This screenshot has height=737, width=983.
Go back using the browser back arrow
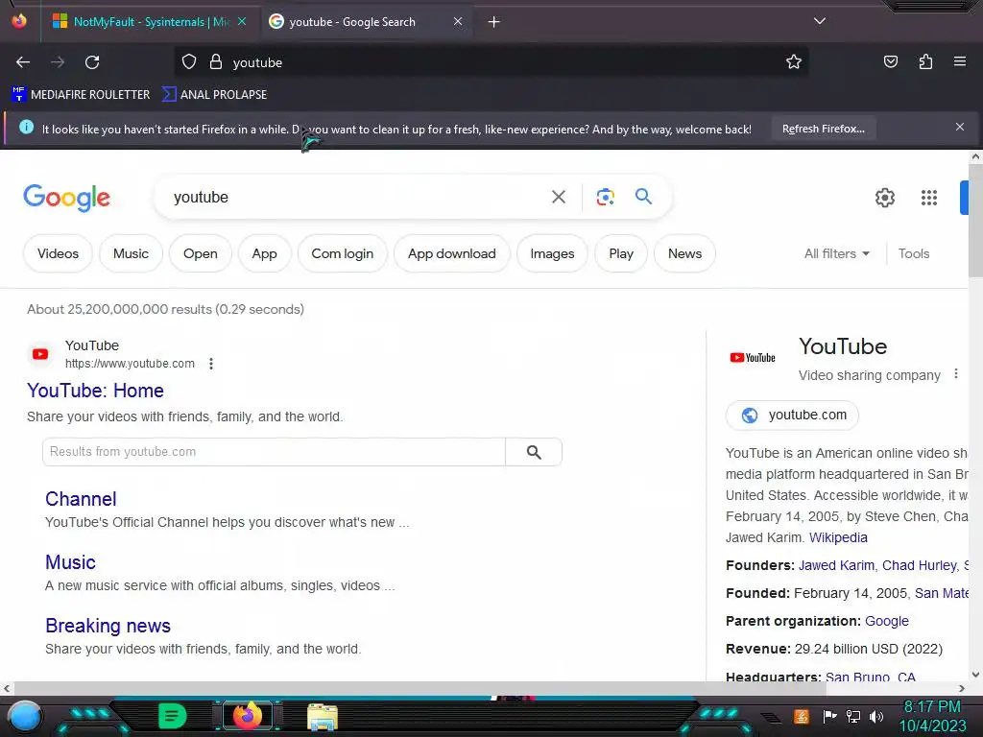click(x=23, y=62)
